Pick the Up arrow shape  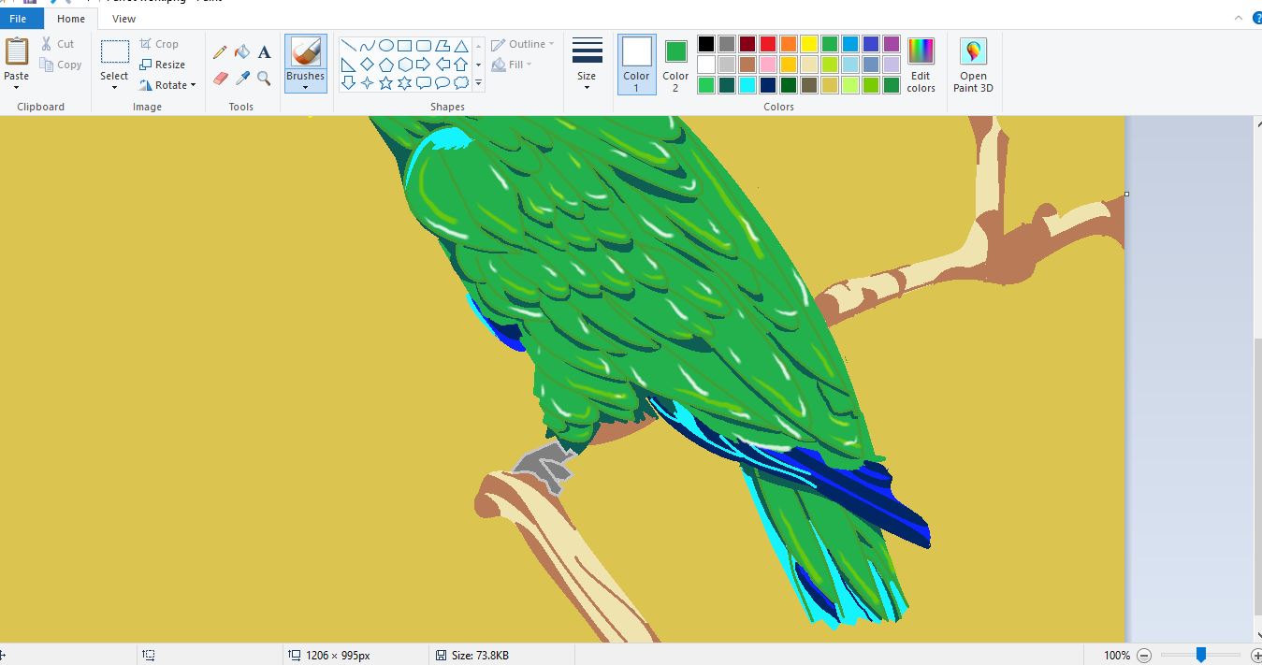(x=460, y=65)
